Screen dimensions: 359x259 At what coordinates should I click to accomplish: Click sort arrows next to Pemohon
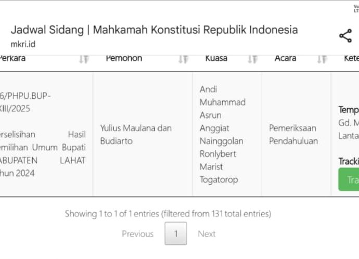(183, 59)
